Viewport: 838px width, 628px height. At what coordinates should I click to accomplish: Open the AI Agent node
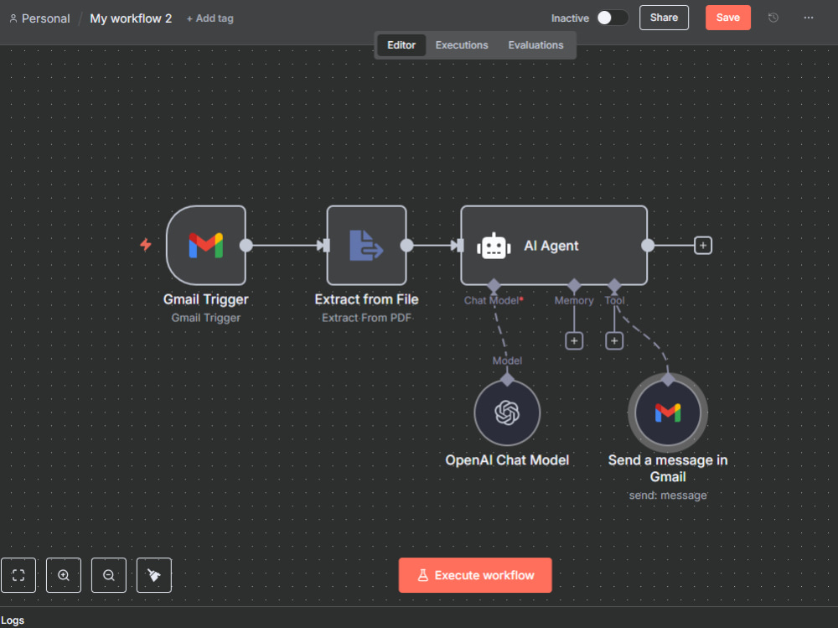click(554, 245)
